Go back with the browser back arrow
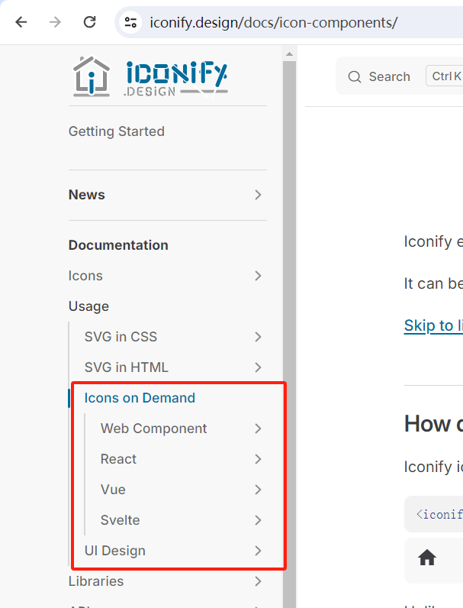 click(x=21, y=22)
